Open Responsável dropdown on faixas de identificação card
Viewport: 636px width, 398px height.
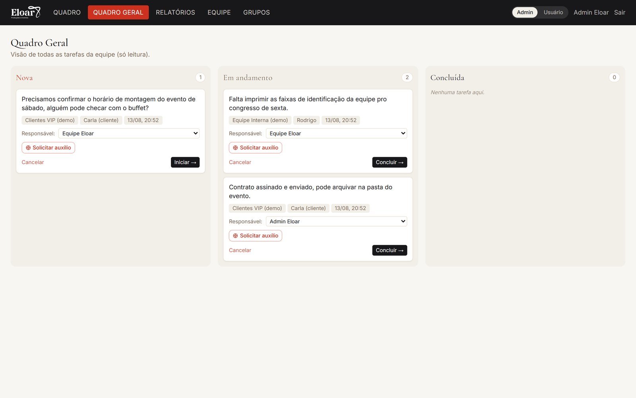click(x=336, y=133)
